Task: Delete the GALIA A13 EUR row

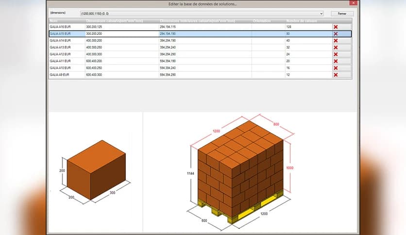Action: pyautogui.click(x=342, y=48)
